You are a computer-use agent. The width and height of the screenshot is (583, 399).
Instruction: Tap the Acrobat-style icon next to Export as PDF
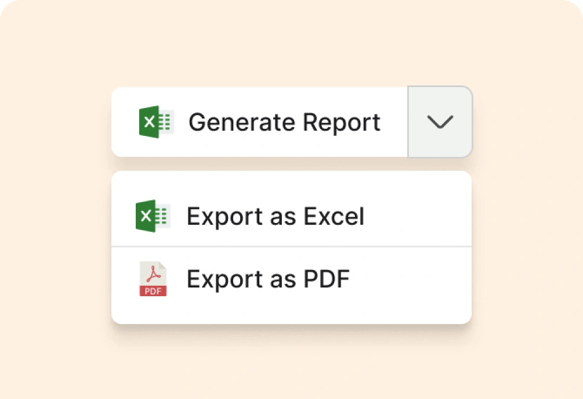[153, 279]
